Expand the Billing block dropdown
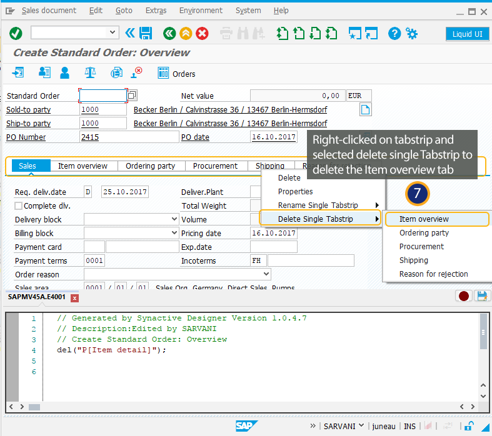The image size is (492, 436). [174, 233]
